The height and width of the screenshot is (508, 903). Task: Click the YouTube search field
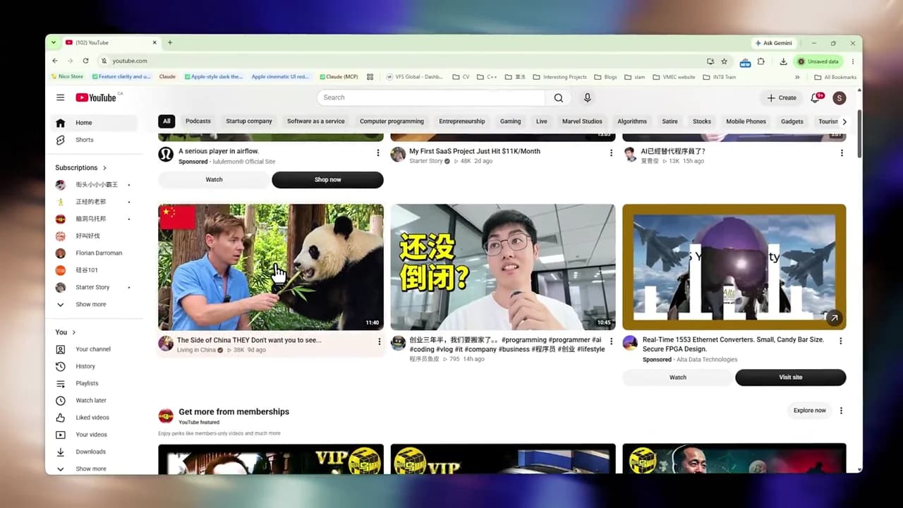pyautogui.click(x=431, y=97)
